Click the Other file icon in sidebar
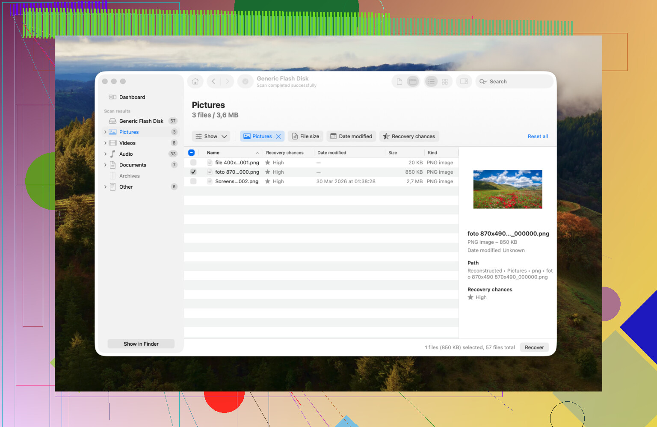Image resolution: width=657 pixels, height=427 pixels. pos(112,187)
